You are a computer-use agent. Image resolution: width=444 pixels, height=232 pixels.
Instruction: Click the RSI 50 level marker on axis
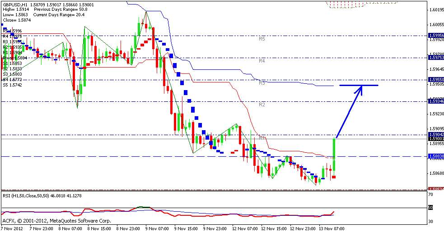coord(430,208)
